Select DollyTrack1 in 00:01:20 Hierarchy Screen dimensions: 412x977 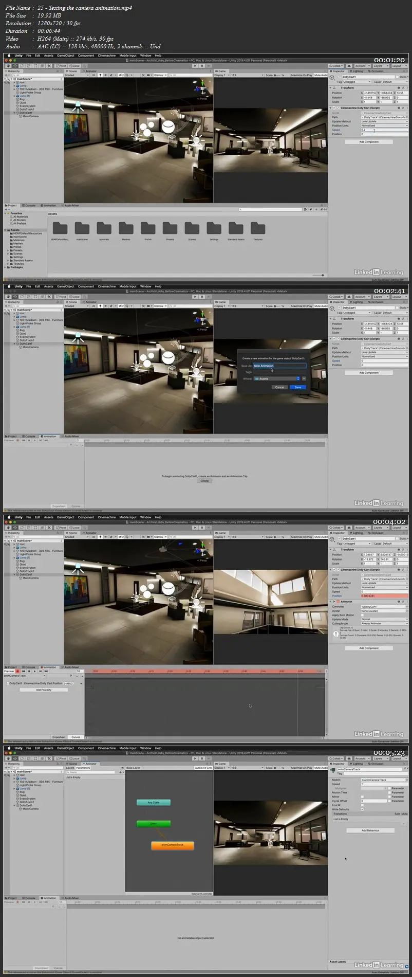pyautogui.click(x=27, y=110)
